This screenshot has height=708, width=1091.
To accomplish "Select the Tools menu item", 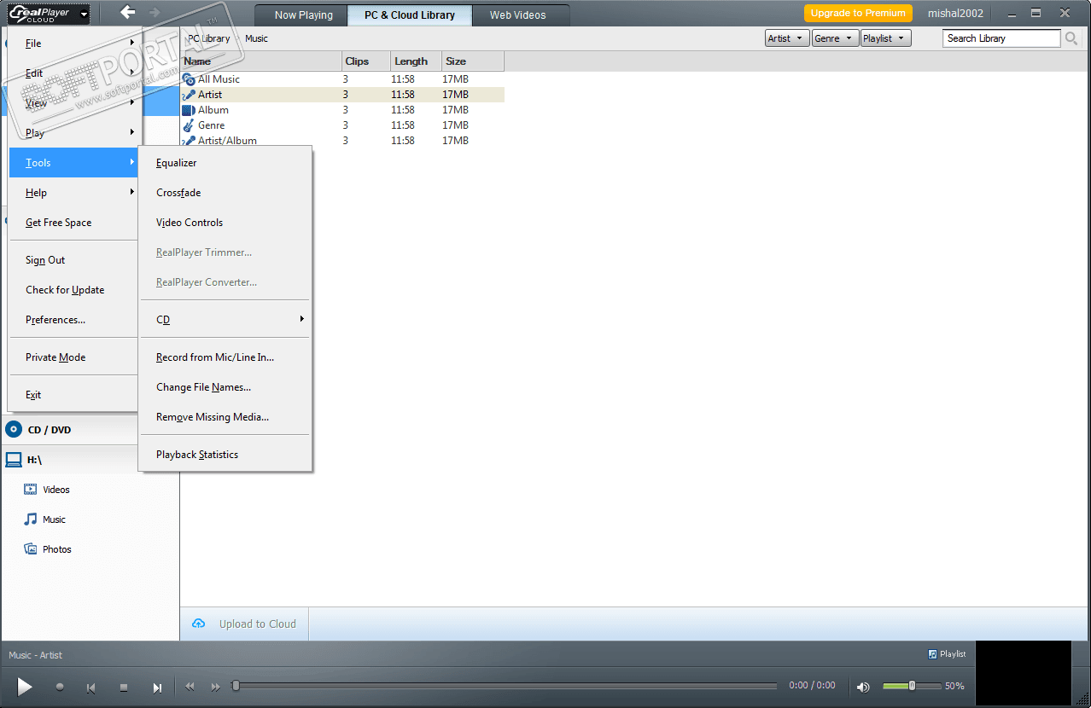I will pos(73,163).
